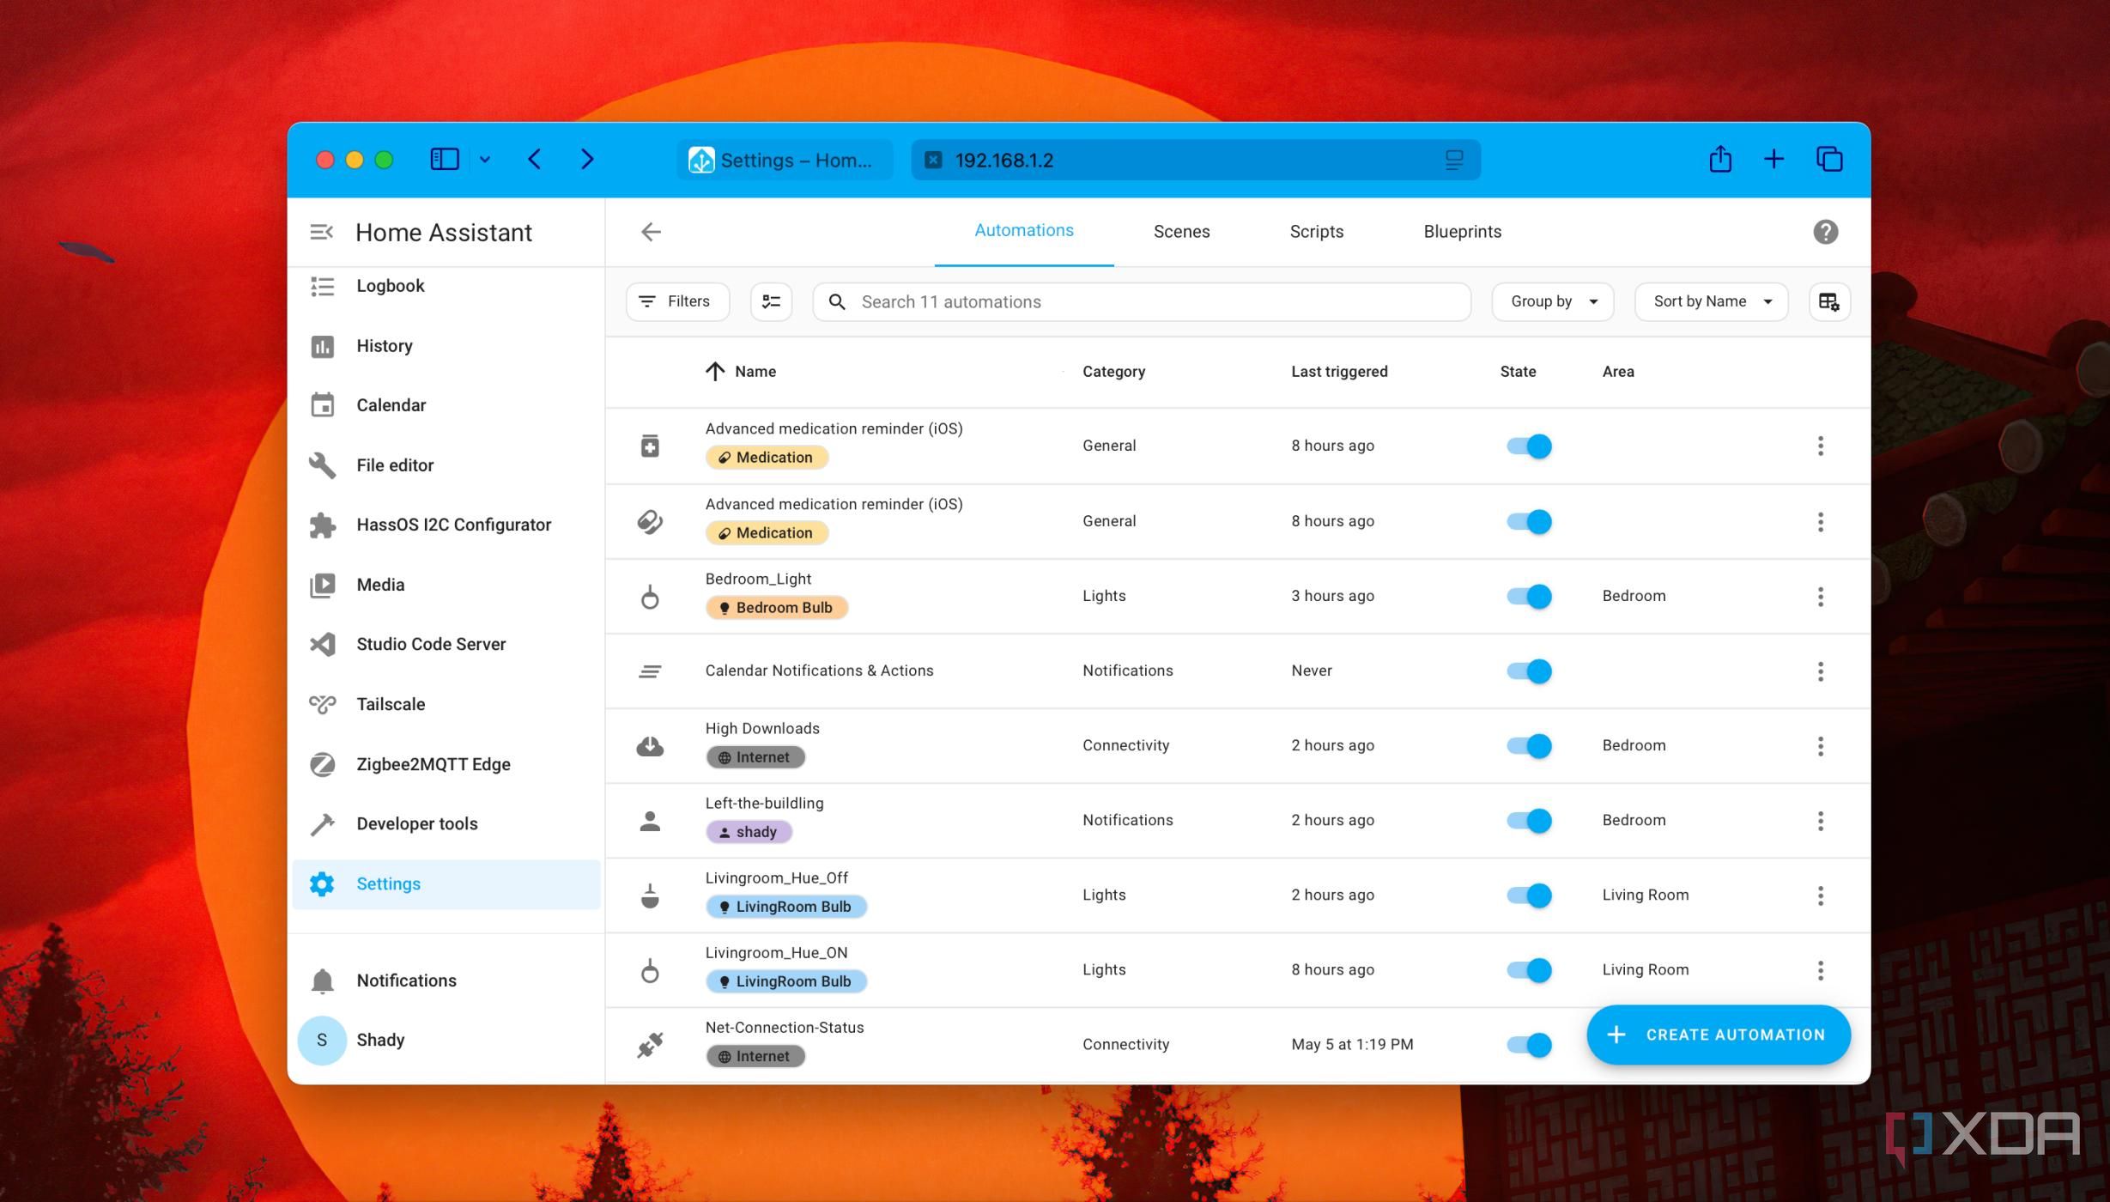Expand Safari sidebar options chevron

coord(484,160)
